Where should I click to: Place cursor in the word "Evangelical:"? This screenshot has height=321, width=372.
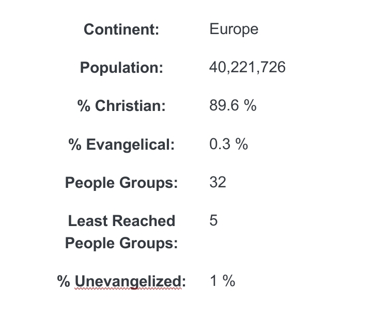click(x=130, y=145)
